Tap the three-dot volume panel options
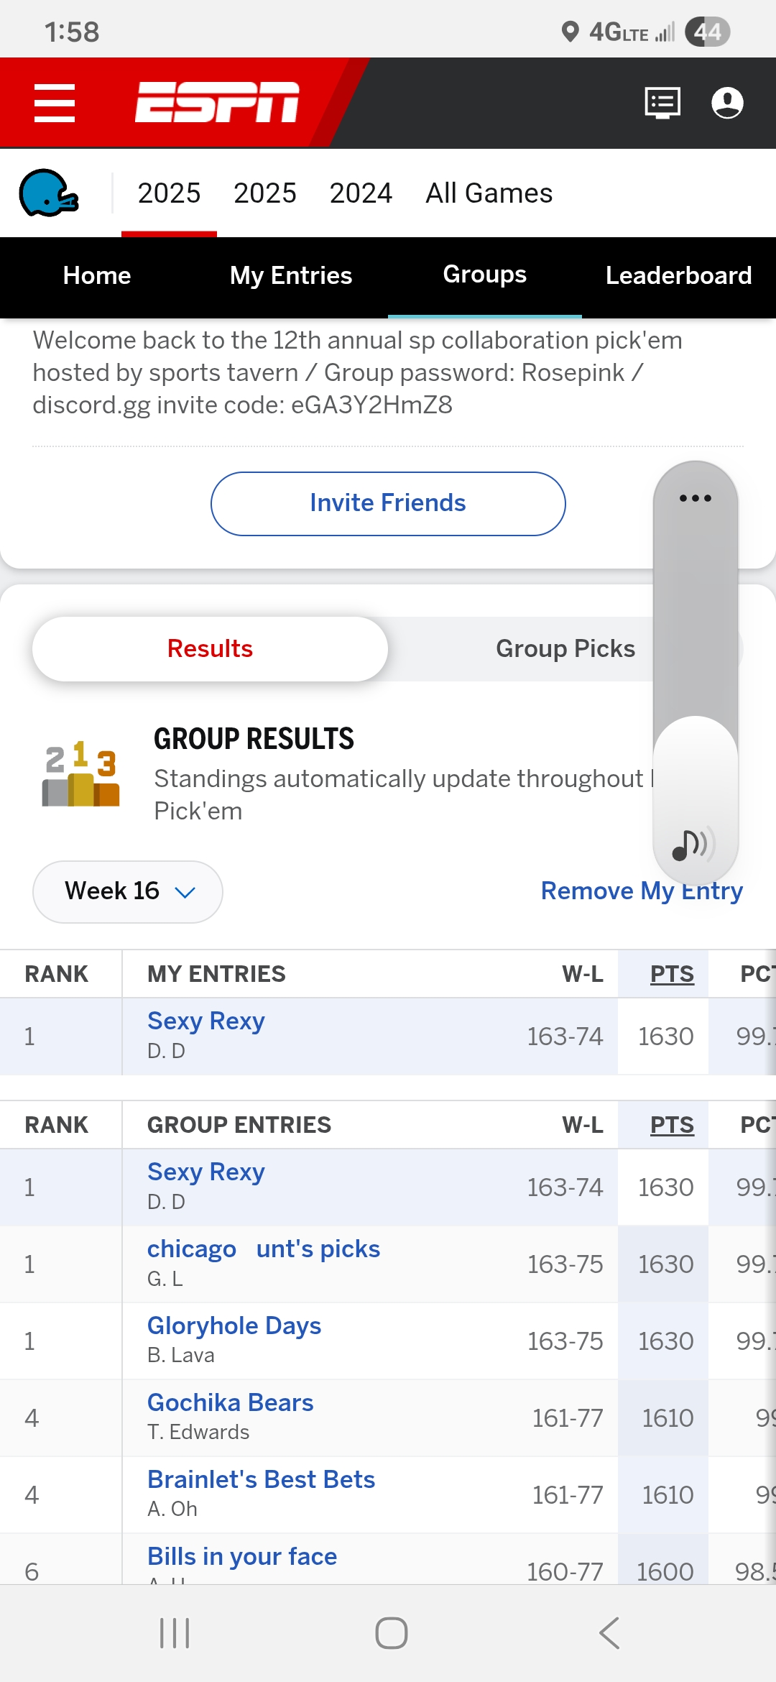Viewport: 776px width, 1682px height. point(696,498)
